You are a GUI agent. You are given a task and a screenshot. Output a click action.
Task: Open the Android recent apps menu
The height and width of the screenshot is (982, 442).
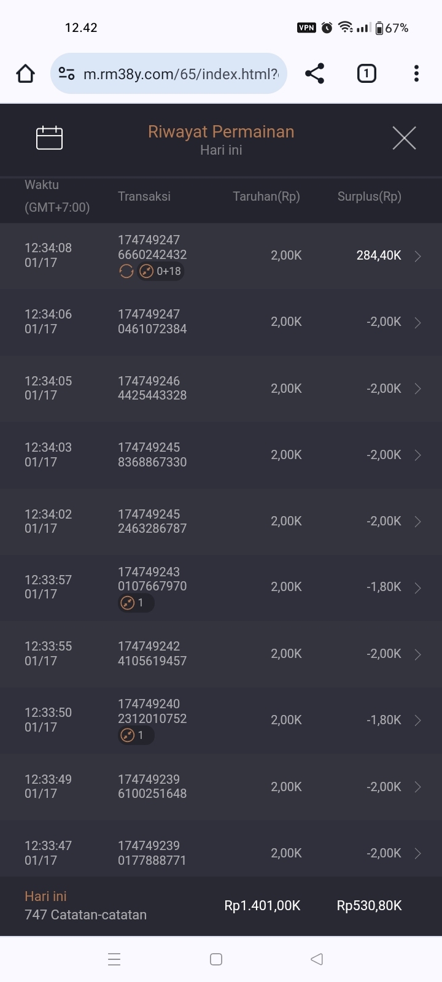114,959
